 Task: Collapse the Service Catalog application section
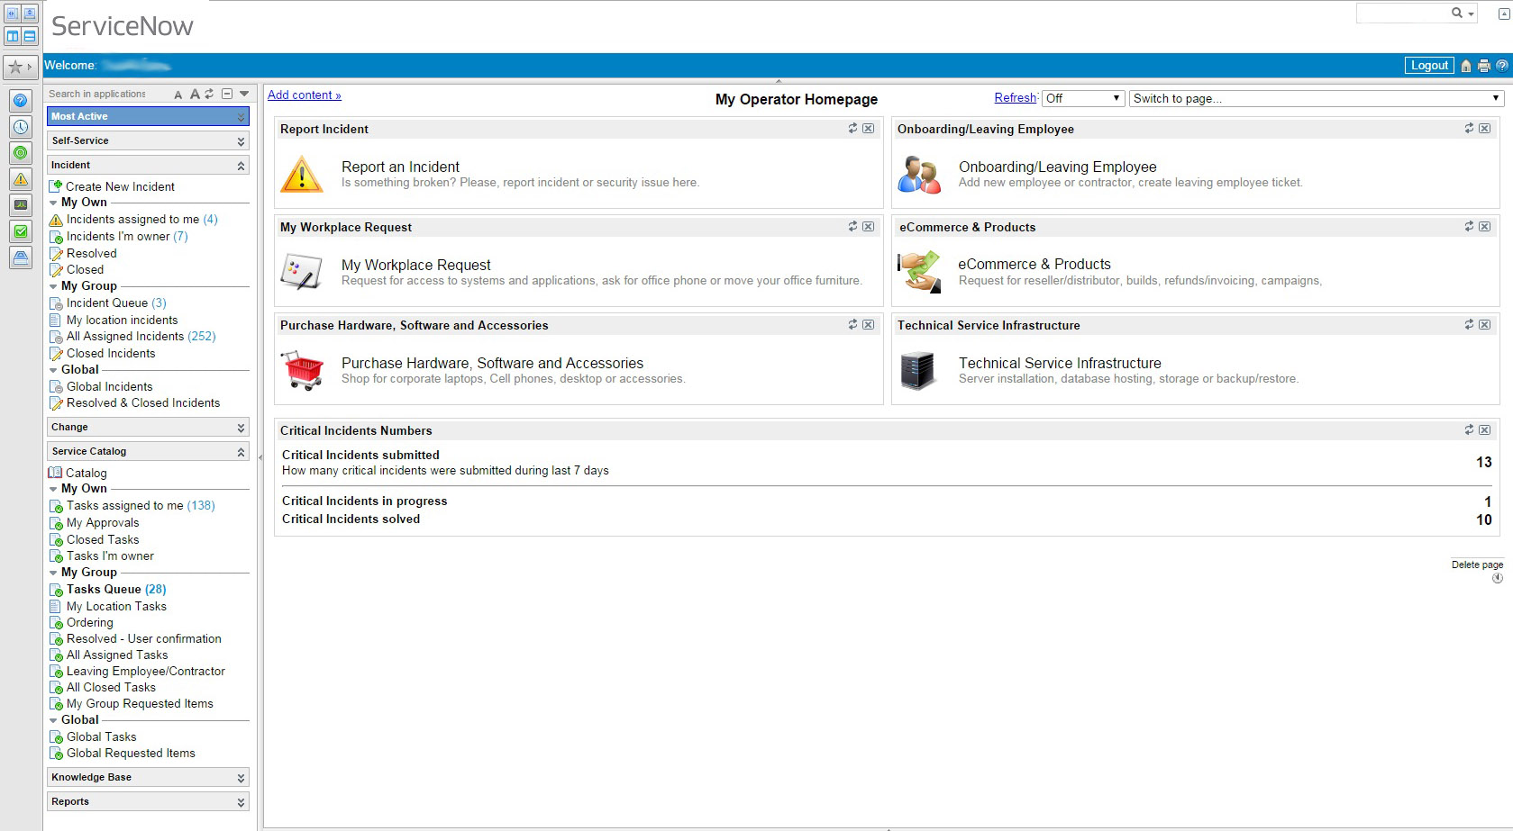pos(148,451)
